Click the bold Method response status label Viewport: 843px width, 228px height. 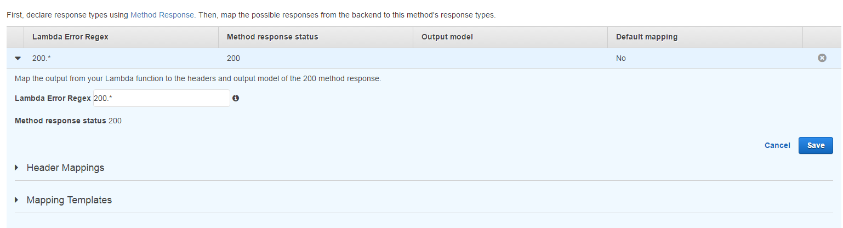(x=60, y=121)
